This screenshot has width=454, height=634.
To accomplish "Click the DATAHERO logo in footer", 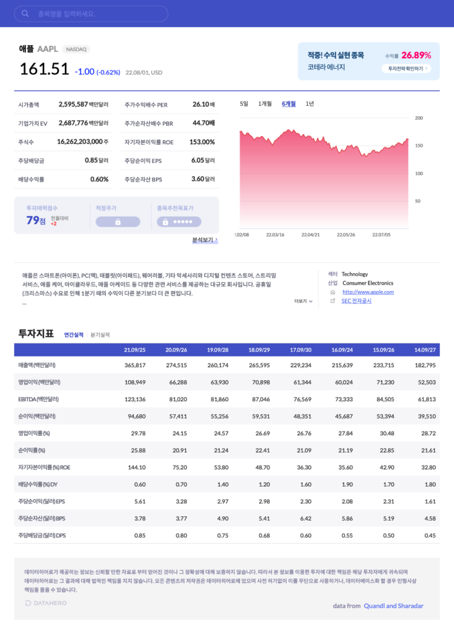I will (x=46, y=603).
